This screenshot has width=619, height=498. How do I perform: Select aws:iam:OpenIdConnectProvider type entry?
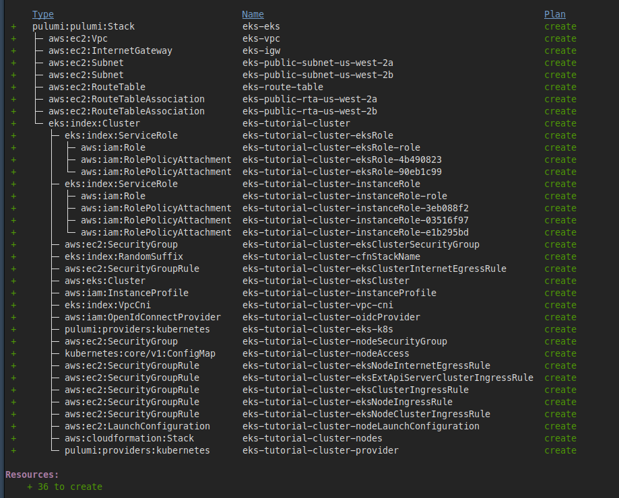(143, 318)
